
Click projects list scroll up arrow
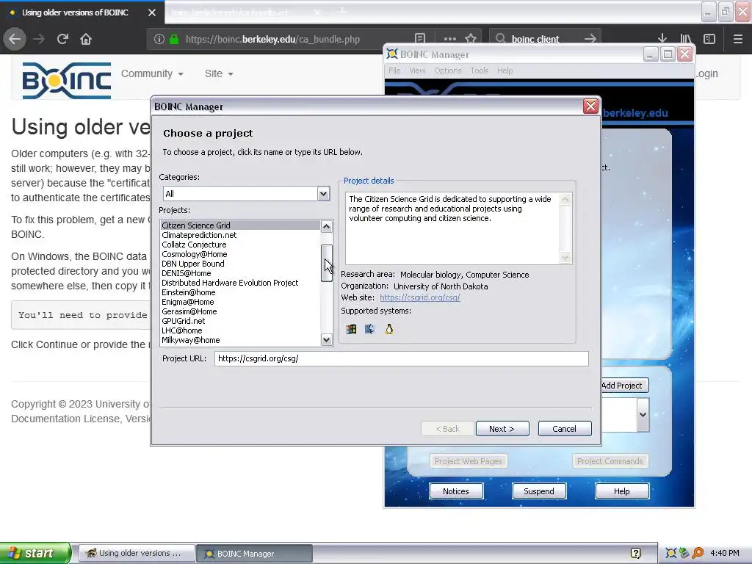pyautogui.click(x=327, y=226)
